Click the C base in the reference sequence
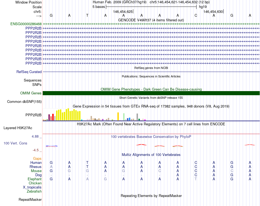 (196, 15)
